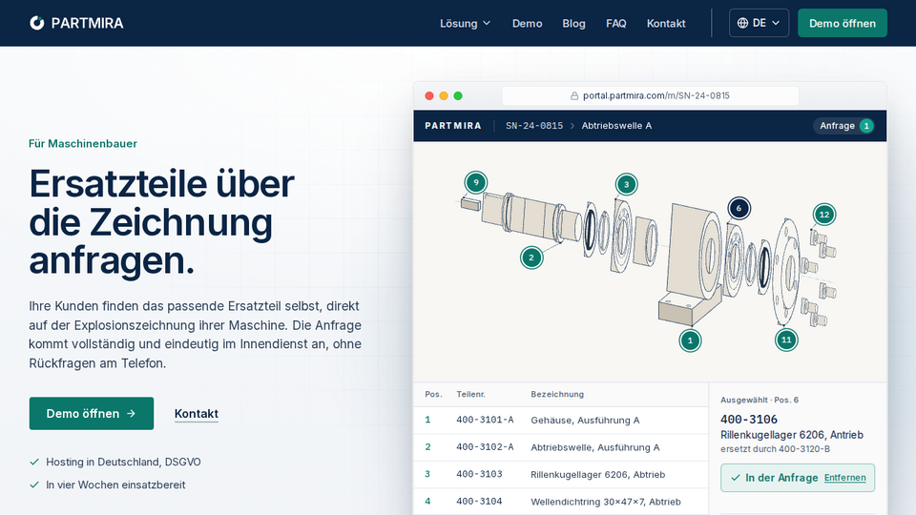Click the yellow window dot in mockup
This screenshot has width=916, height=515.
pyautogui.click(x=444, y=95)
